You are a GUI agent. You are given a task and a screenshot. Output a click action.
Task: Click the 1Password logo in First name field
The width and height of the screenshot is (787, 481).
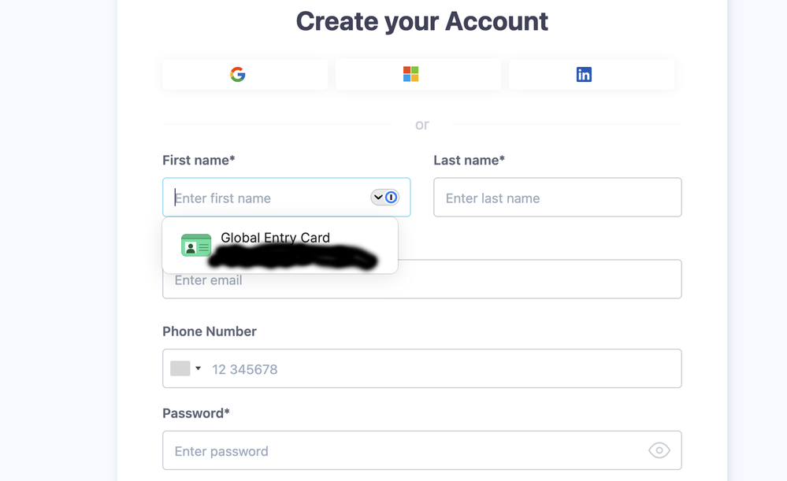point(392,198)
